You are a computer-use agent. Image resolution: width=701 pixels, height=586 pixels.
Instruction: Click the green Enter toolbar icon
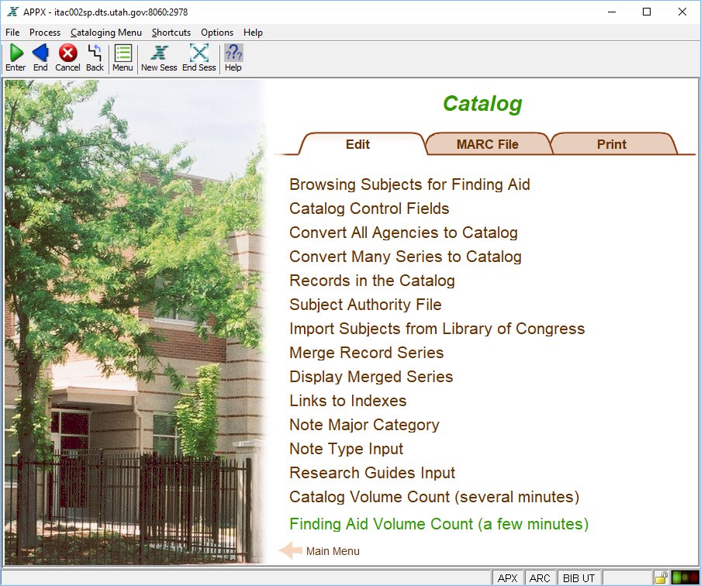coord(15,54)
